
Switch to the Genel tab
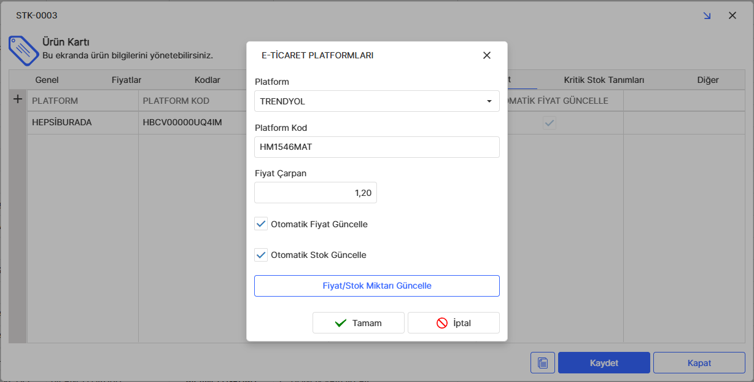47,80
